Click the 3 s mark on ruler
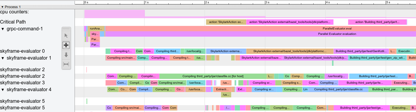Viewport: 416px width, 112px height. [x=267, y=2]
